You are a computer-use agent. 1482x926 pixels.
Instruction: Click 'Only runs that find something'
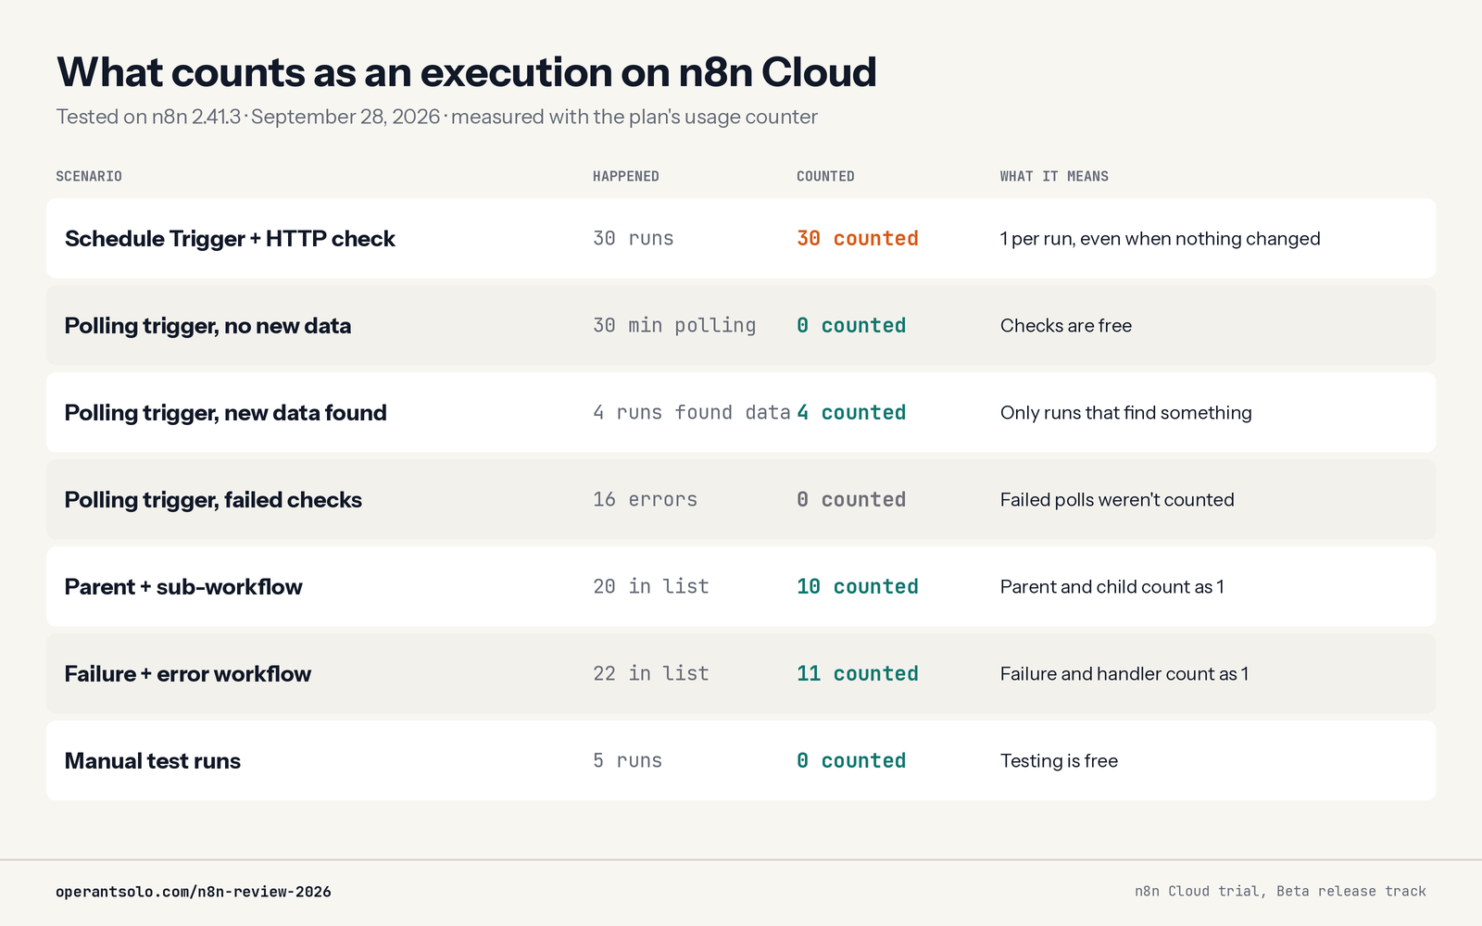(1126, 413)
